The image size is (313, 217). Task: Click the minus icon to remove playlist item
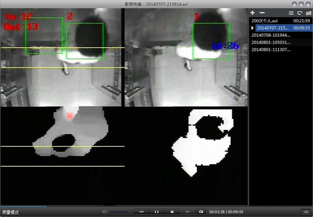262,13
